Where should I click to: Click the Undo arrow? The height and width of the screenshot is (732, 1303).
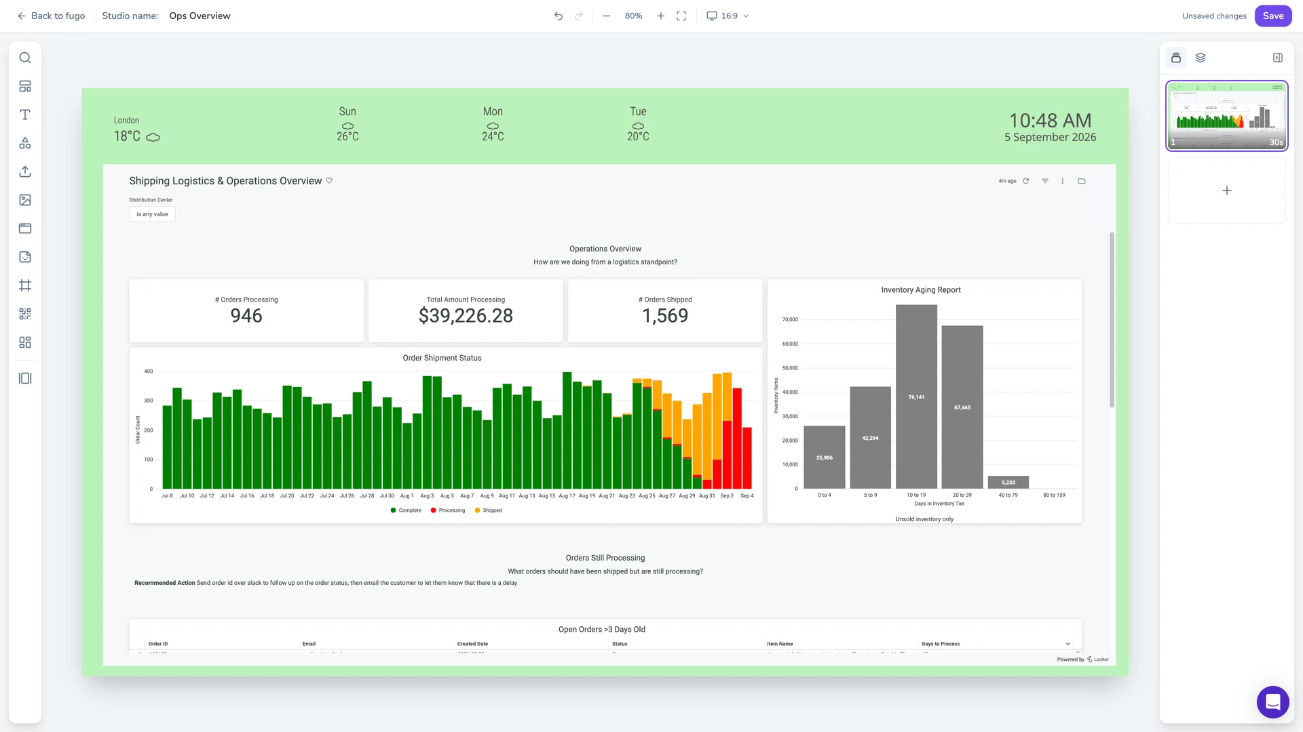559,16
